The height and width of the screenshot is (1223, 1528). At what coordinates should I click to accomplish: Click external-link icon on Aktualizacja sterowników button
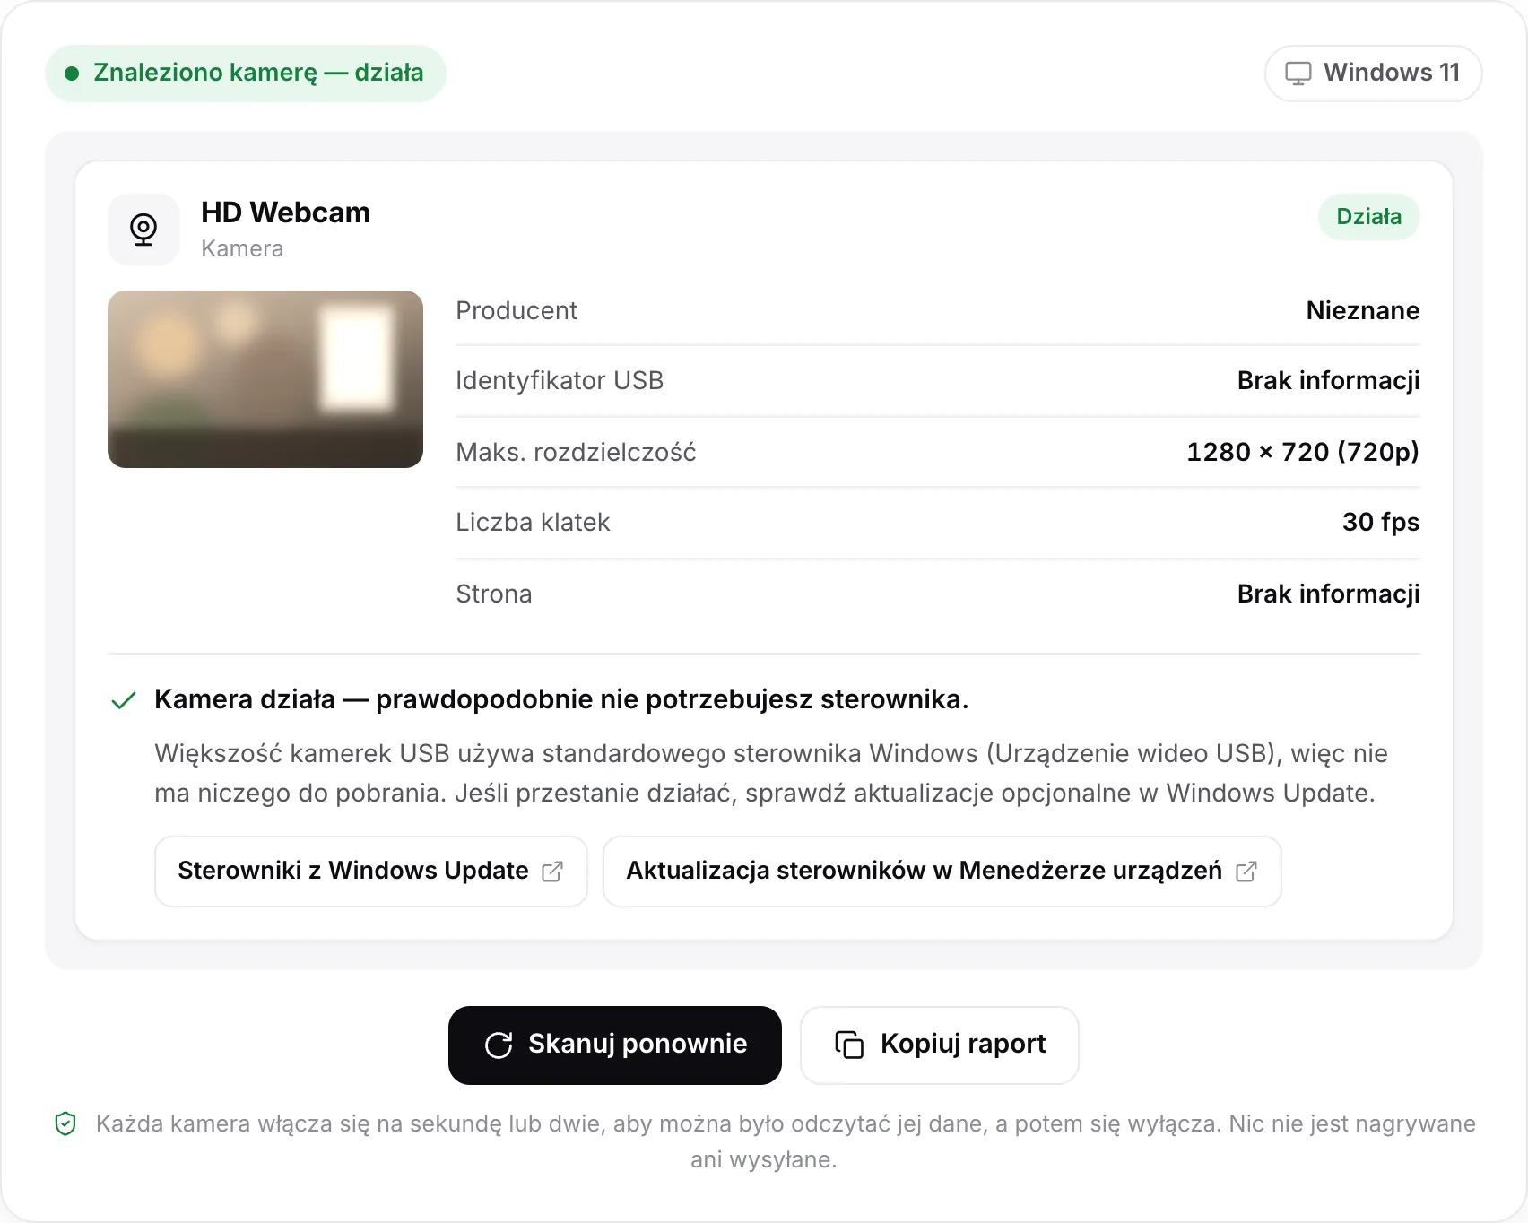(1246, 871)
